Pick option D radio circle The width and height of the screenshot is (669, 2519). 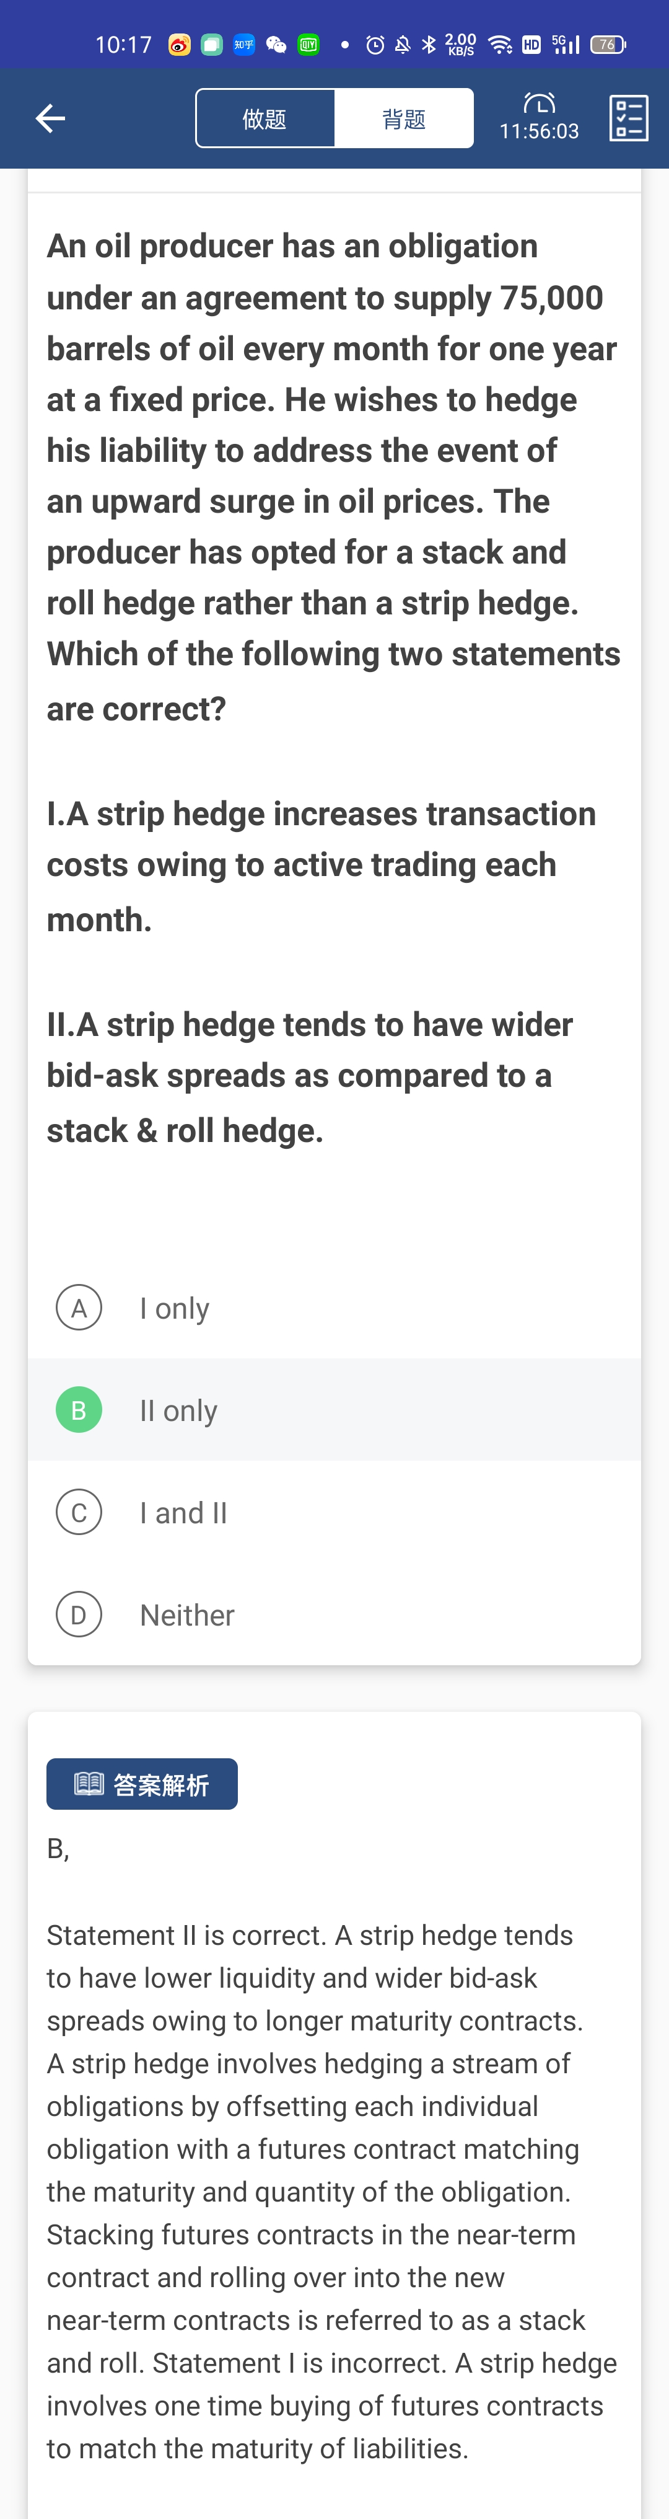tap(79, 1614)
